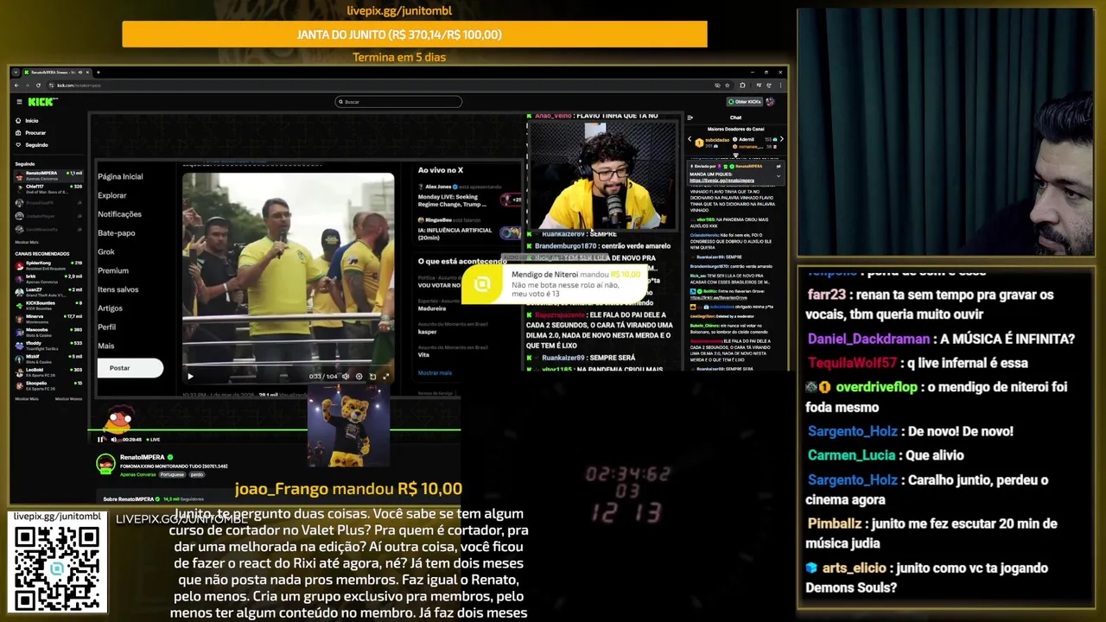The width and height of the screenshot is (1106, 622).
Task: Jump to LIVE in Kick player
Action: coord(152,440)
